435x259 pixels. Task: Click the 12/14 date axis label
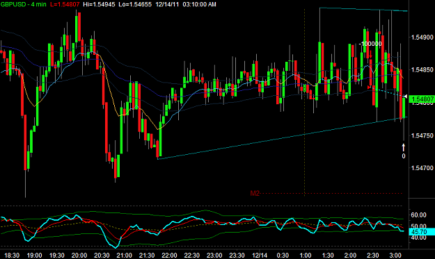tap(260, 255)
